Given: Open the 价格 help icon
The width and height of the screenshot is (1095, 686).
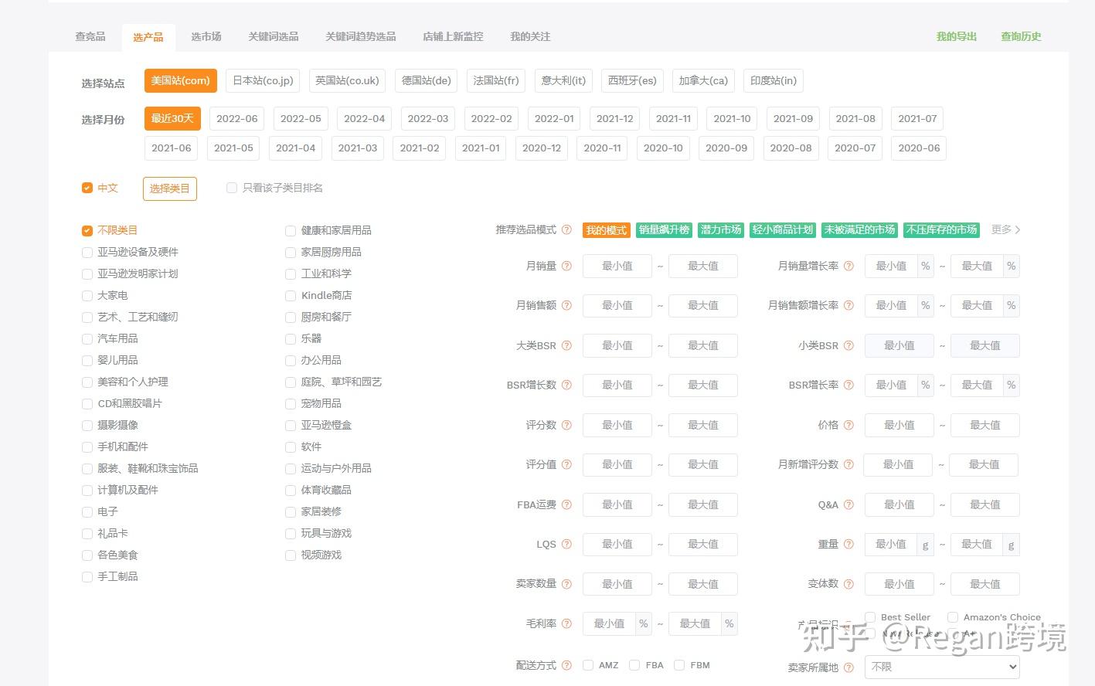Looking at the screenshot, I should coord(848,425).
